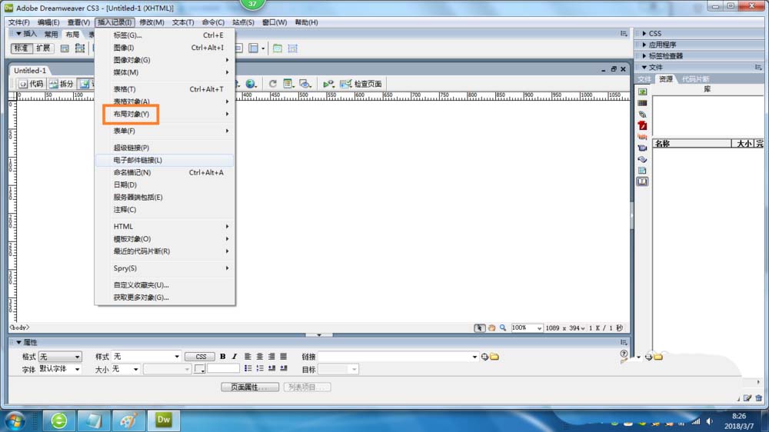Click Dreamweaver icon on Windows taskbar
The image size is (769, 432).
click(164, 420)
